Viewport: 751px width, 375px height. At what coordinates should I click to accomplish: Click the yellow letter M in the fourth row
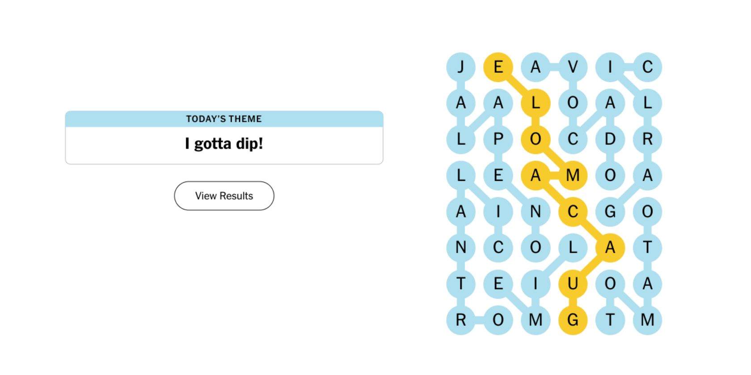coord(574,175)
